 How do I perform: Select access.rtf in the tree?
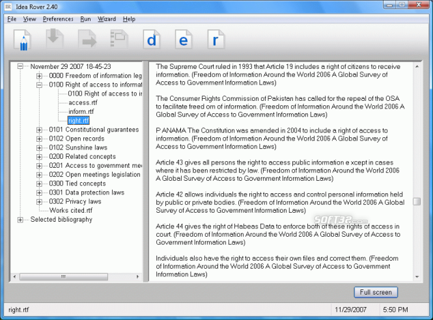click(x=83, y=103)
